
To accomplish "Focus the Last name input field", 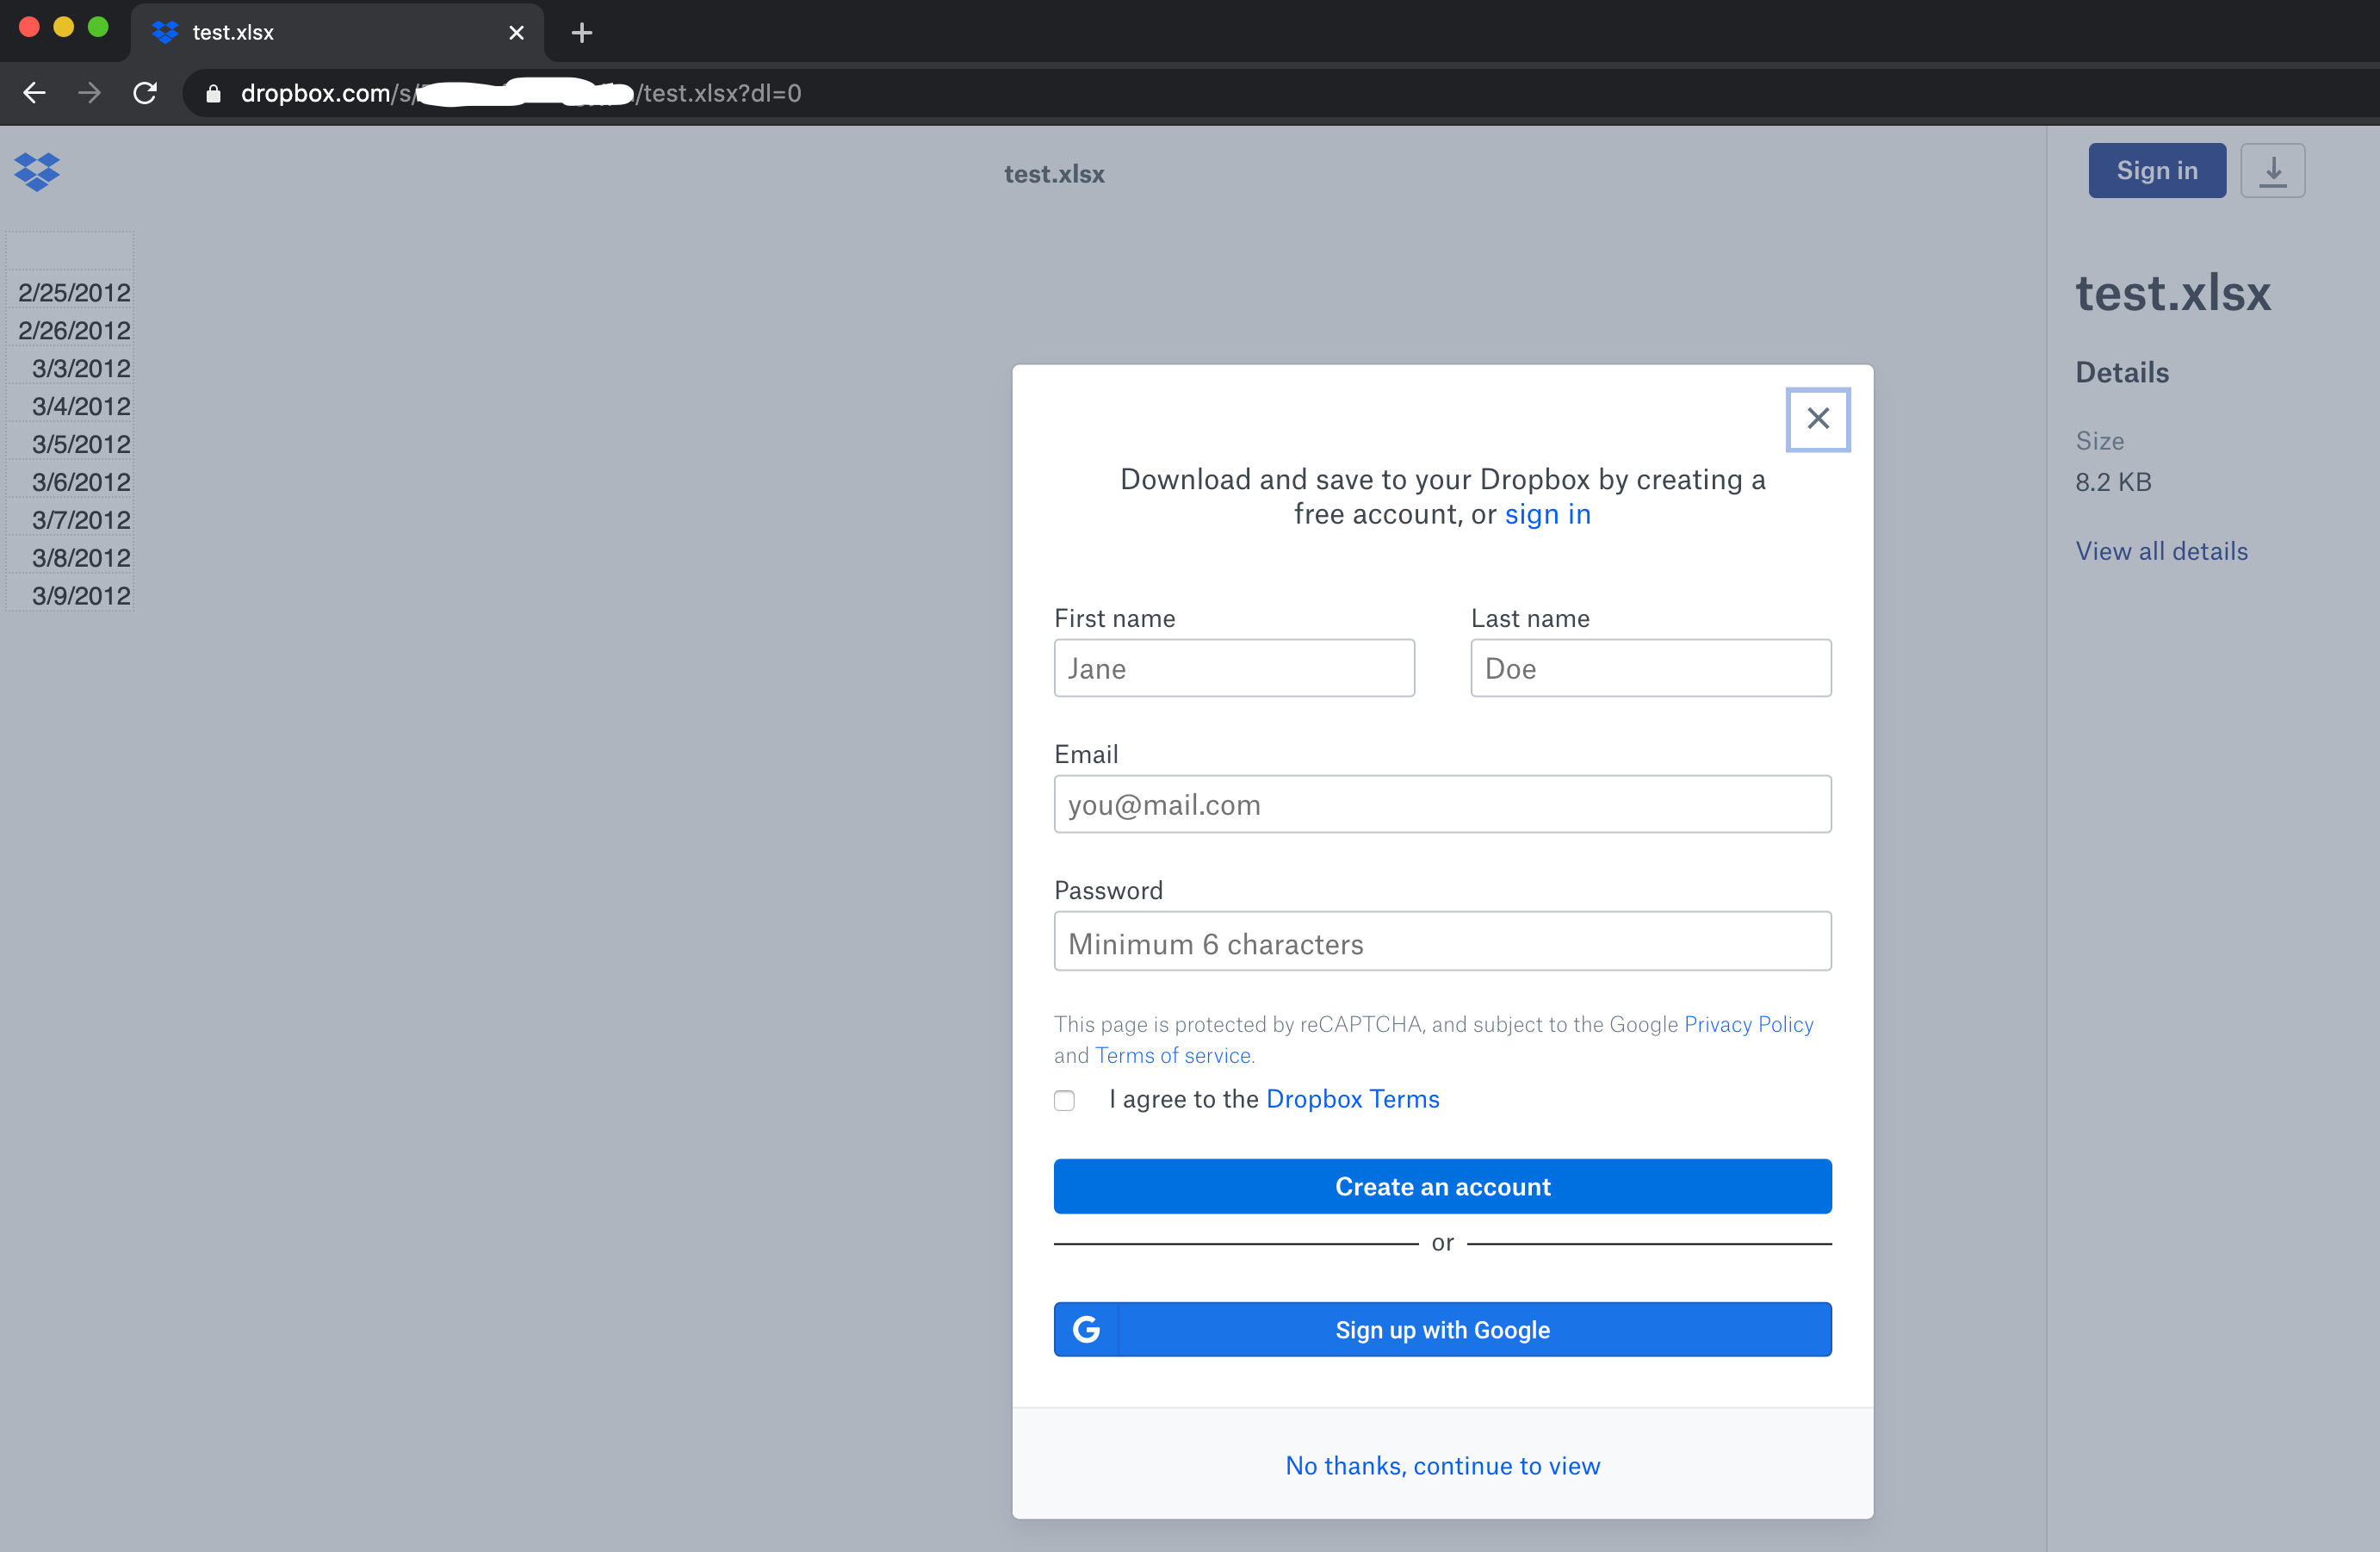I will pos(1650,668).
